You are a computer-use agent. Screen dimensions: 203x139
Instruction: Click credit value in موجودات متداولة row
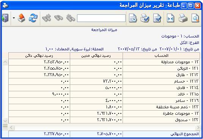coord(56,62)
